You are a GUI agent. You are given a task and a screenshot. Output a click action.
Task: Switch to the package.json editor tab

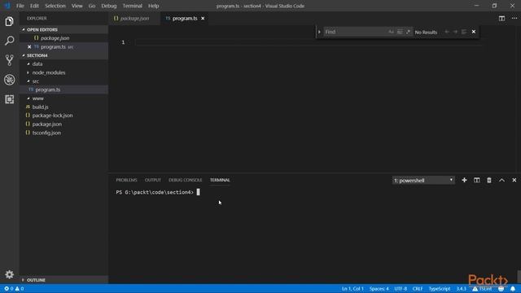134,18
